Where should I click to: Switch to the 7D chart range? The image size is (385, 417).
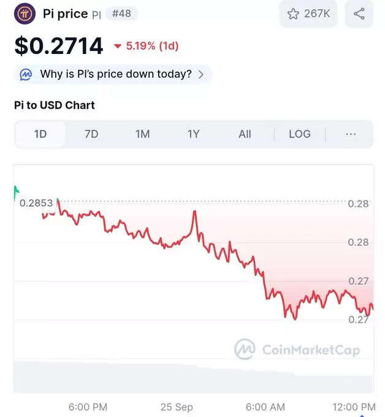(91, 134)
